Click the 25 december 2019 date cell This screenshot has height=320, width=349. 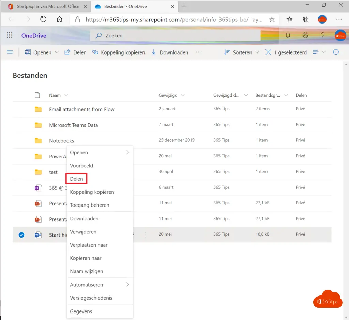(177, 140)
